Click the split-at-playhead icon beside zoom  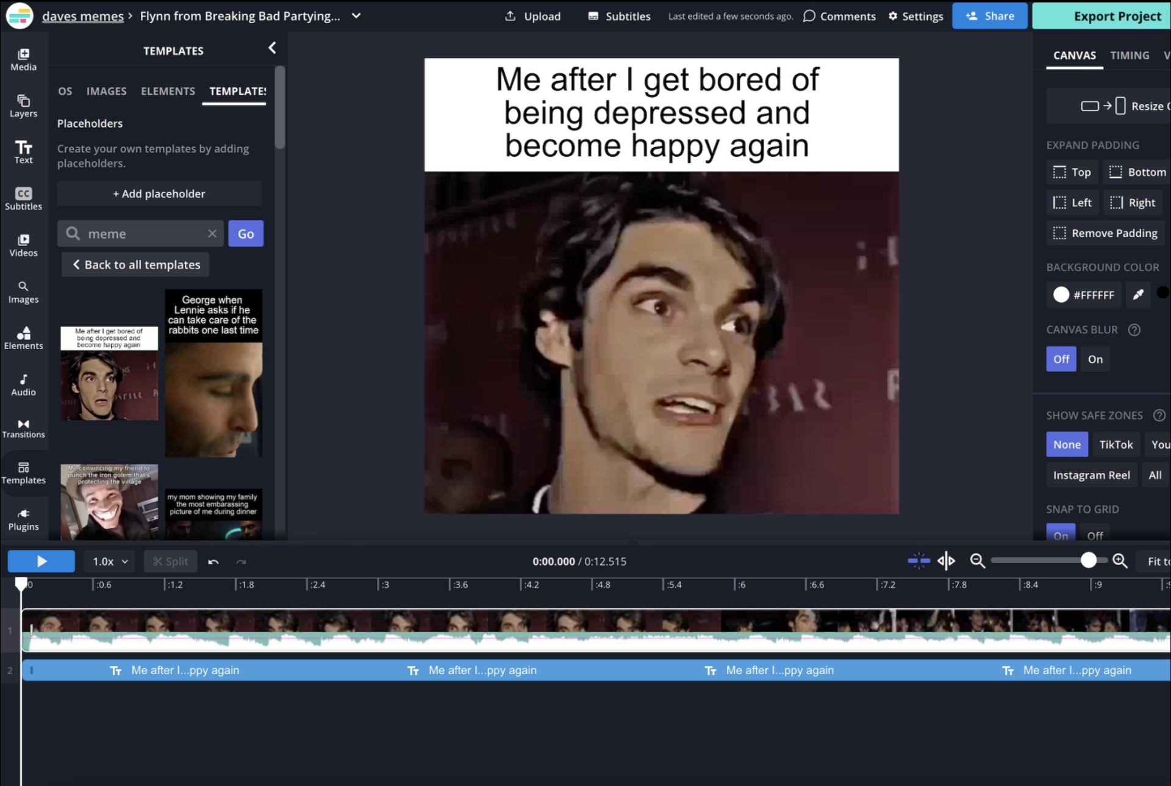click(947, 561)
